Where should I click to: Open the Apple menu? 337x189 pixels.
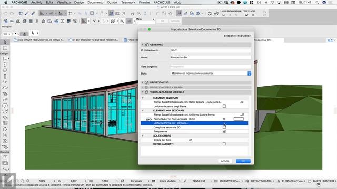point(6,2)
